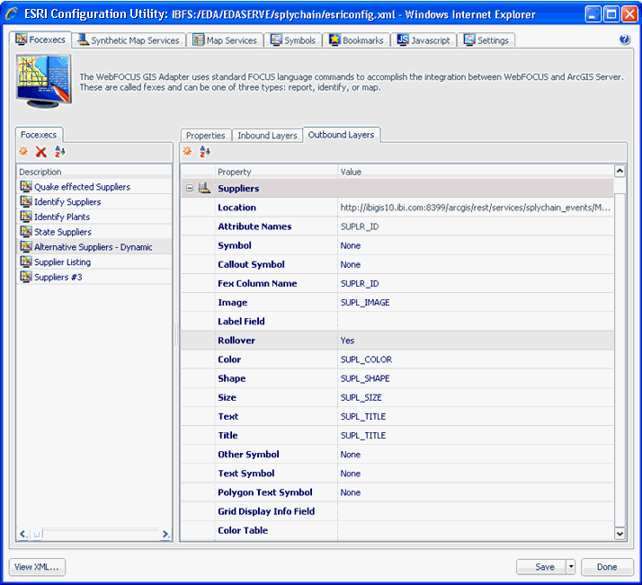Click the Quake effected Suppliers icon
The image size is (642, 585).
click(26, 187)
